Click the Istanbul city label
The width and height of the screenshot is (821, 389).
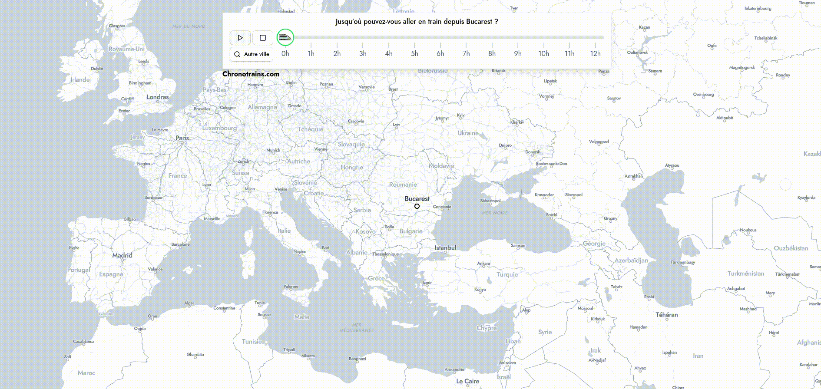[445, 248]
